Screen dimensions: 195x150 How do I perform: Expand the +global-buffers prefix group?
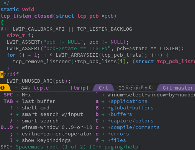(131, 108)
